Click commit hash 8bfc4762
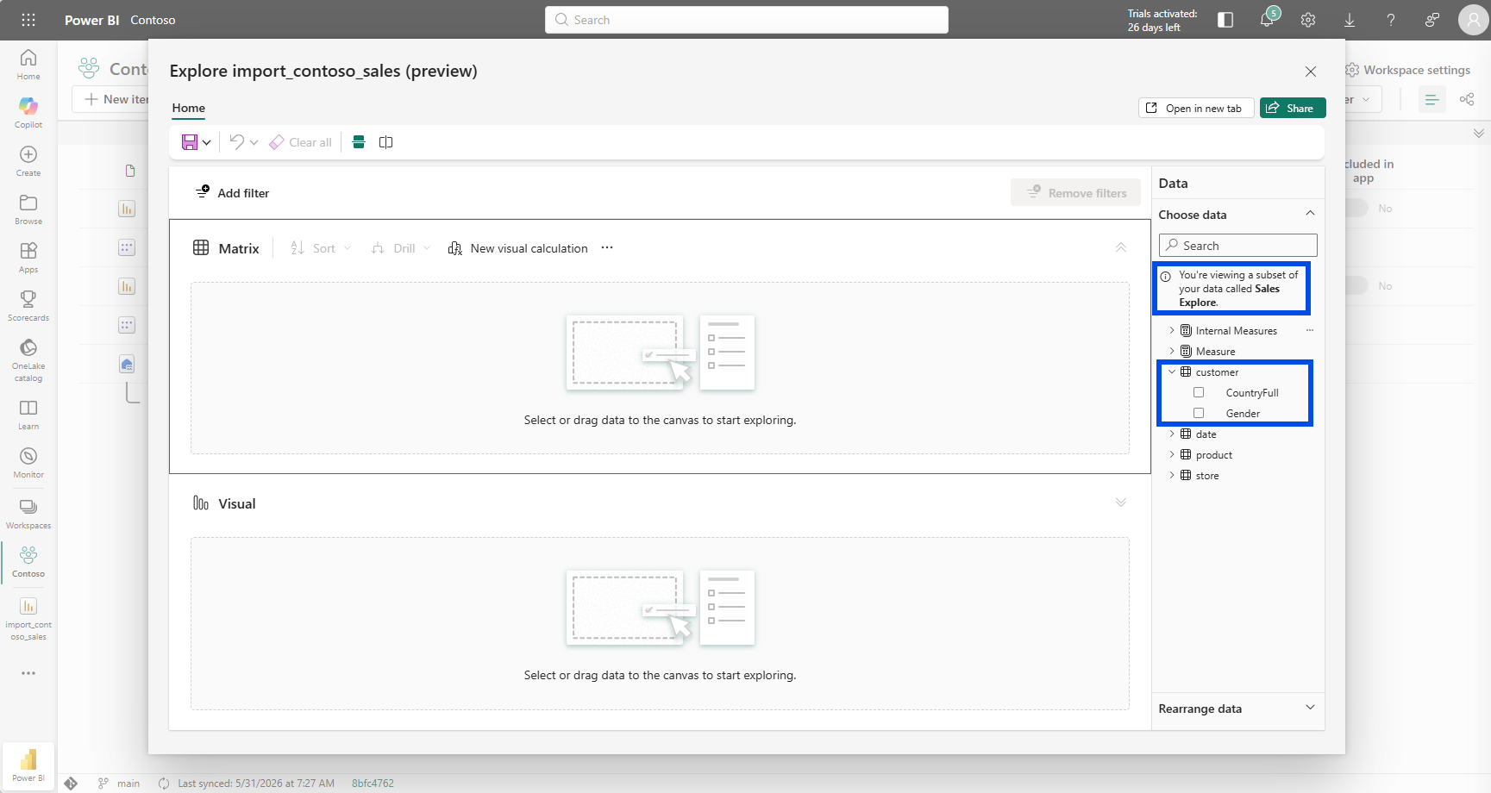1491x793 pixels. 373,784
